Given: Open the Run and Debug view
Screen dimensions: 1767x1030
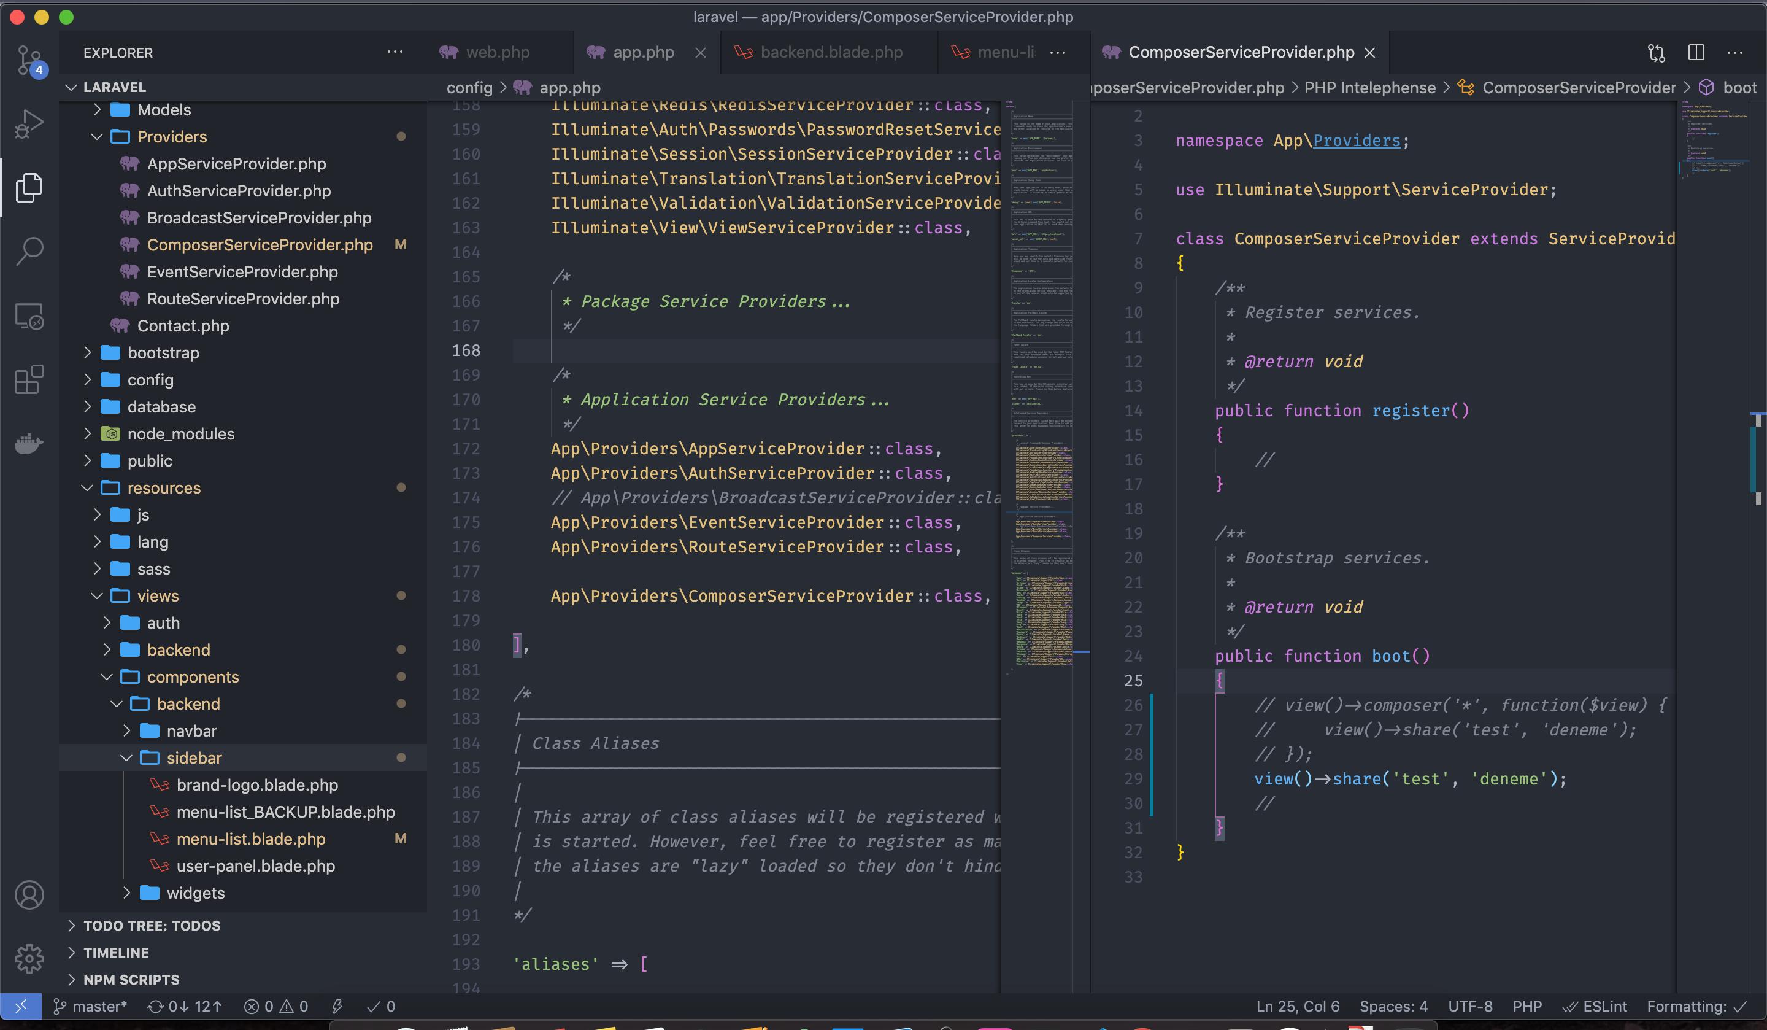Looking at the screenshot, I should coord(29,124).
